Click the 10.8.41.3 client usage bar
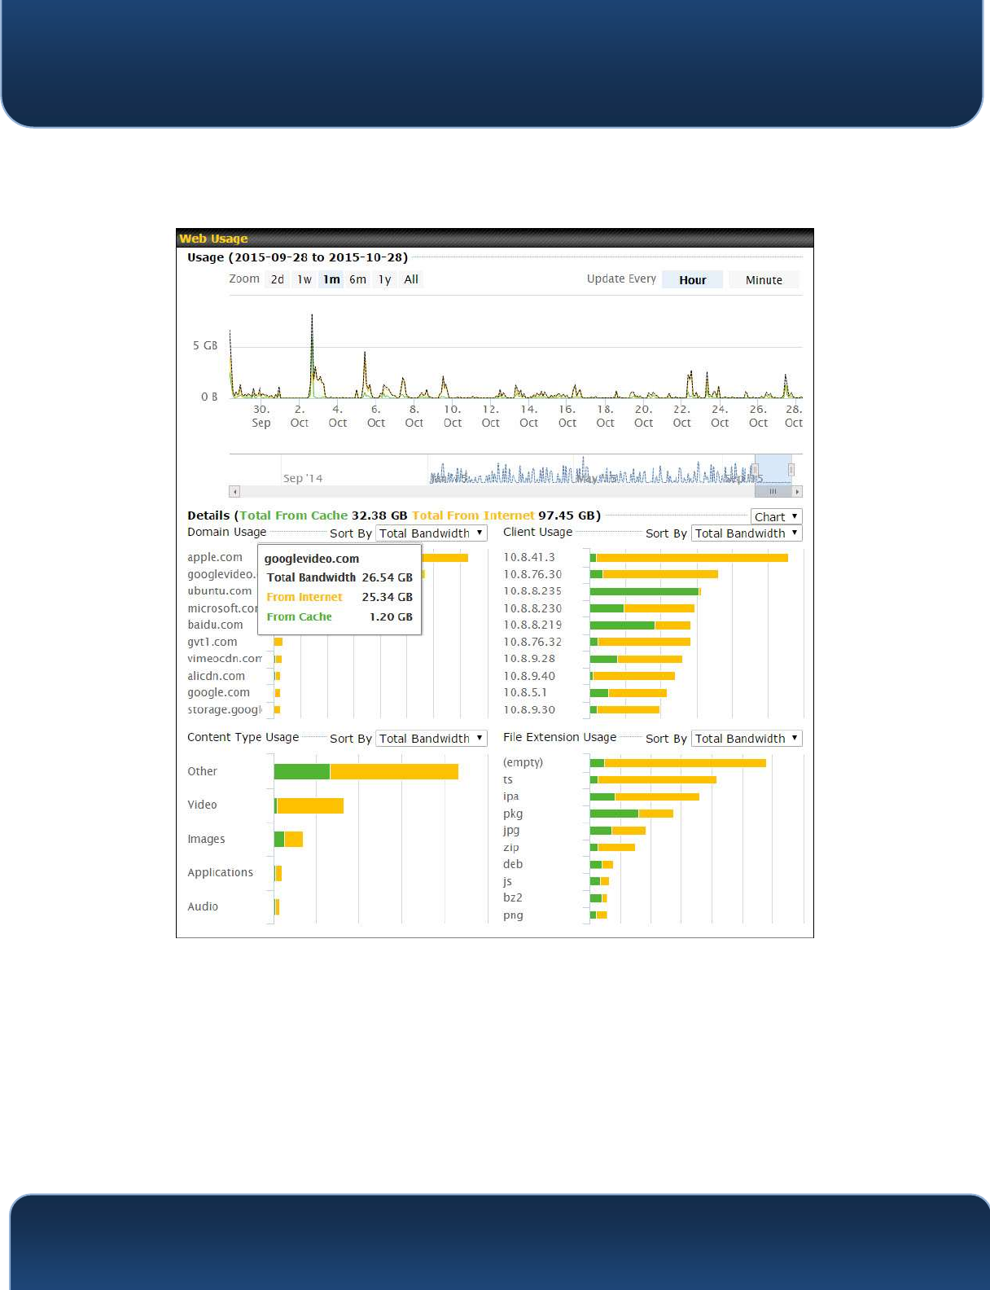Image resolution: width=990 pixels, height=1290 pixels. pyautogui.click(x=689, y=558)
